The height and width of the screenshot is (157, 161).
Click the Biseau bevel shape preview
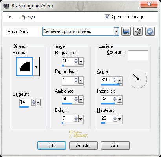coord(25,66)
